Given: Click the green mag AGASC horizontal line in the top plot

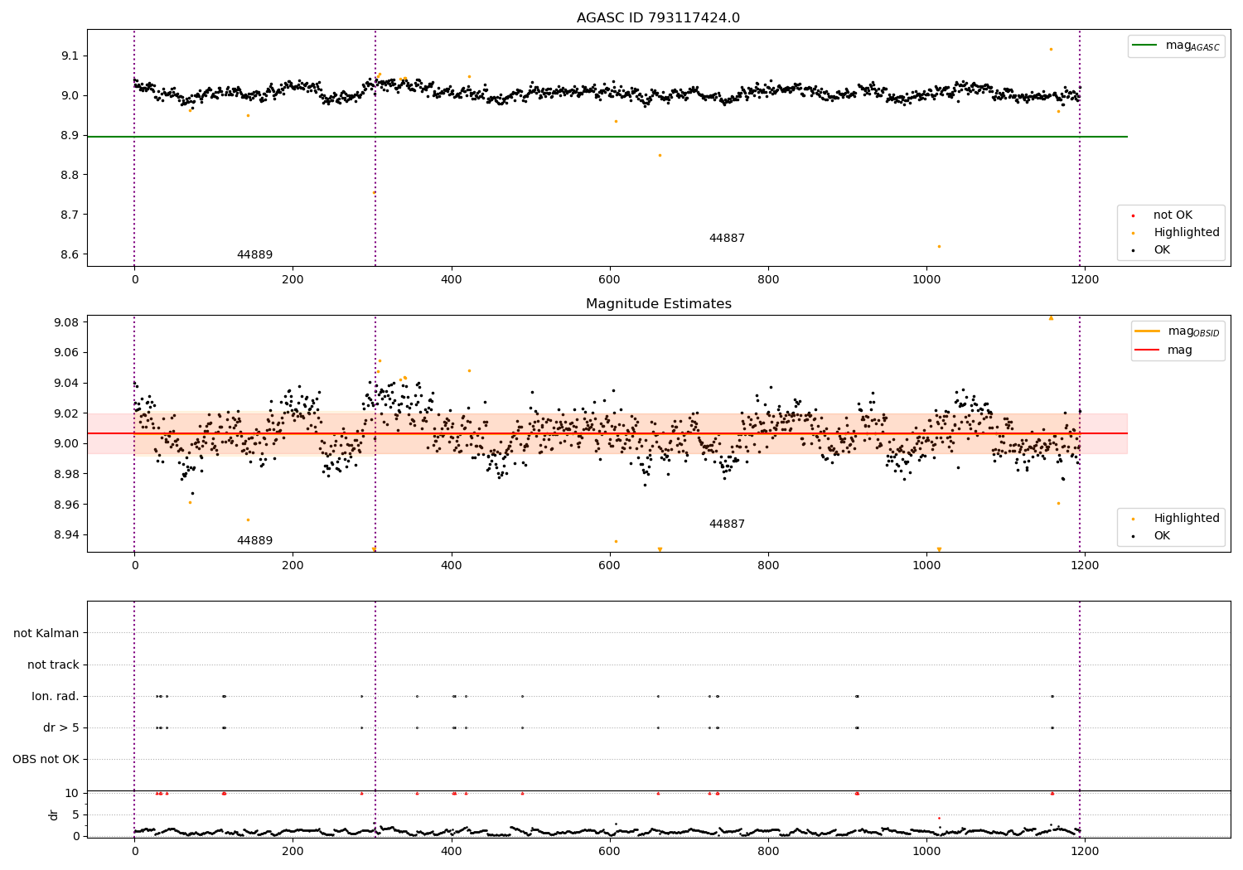Looking at the screenshot, I should [607, 137].
